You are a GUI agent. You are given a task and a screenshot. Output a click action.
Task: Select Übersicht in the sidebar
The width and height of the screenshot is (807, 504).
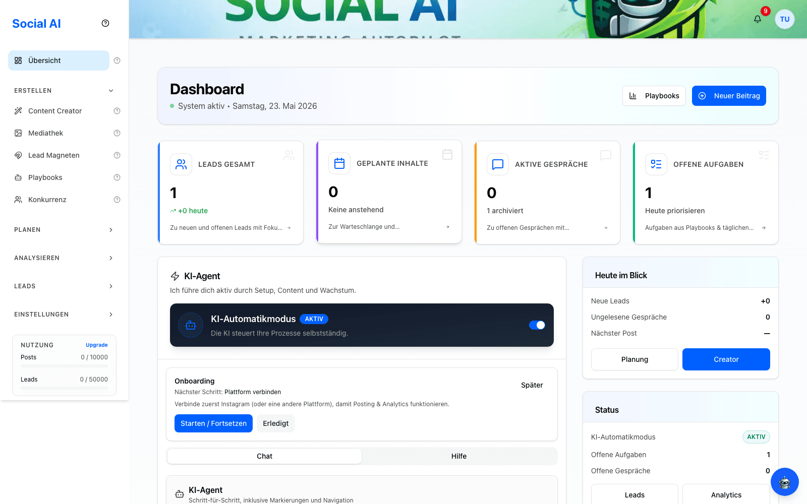click(x=59, y=60)
